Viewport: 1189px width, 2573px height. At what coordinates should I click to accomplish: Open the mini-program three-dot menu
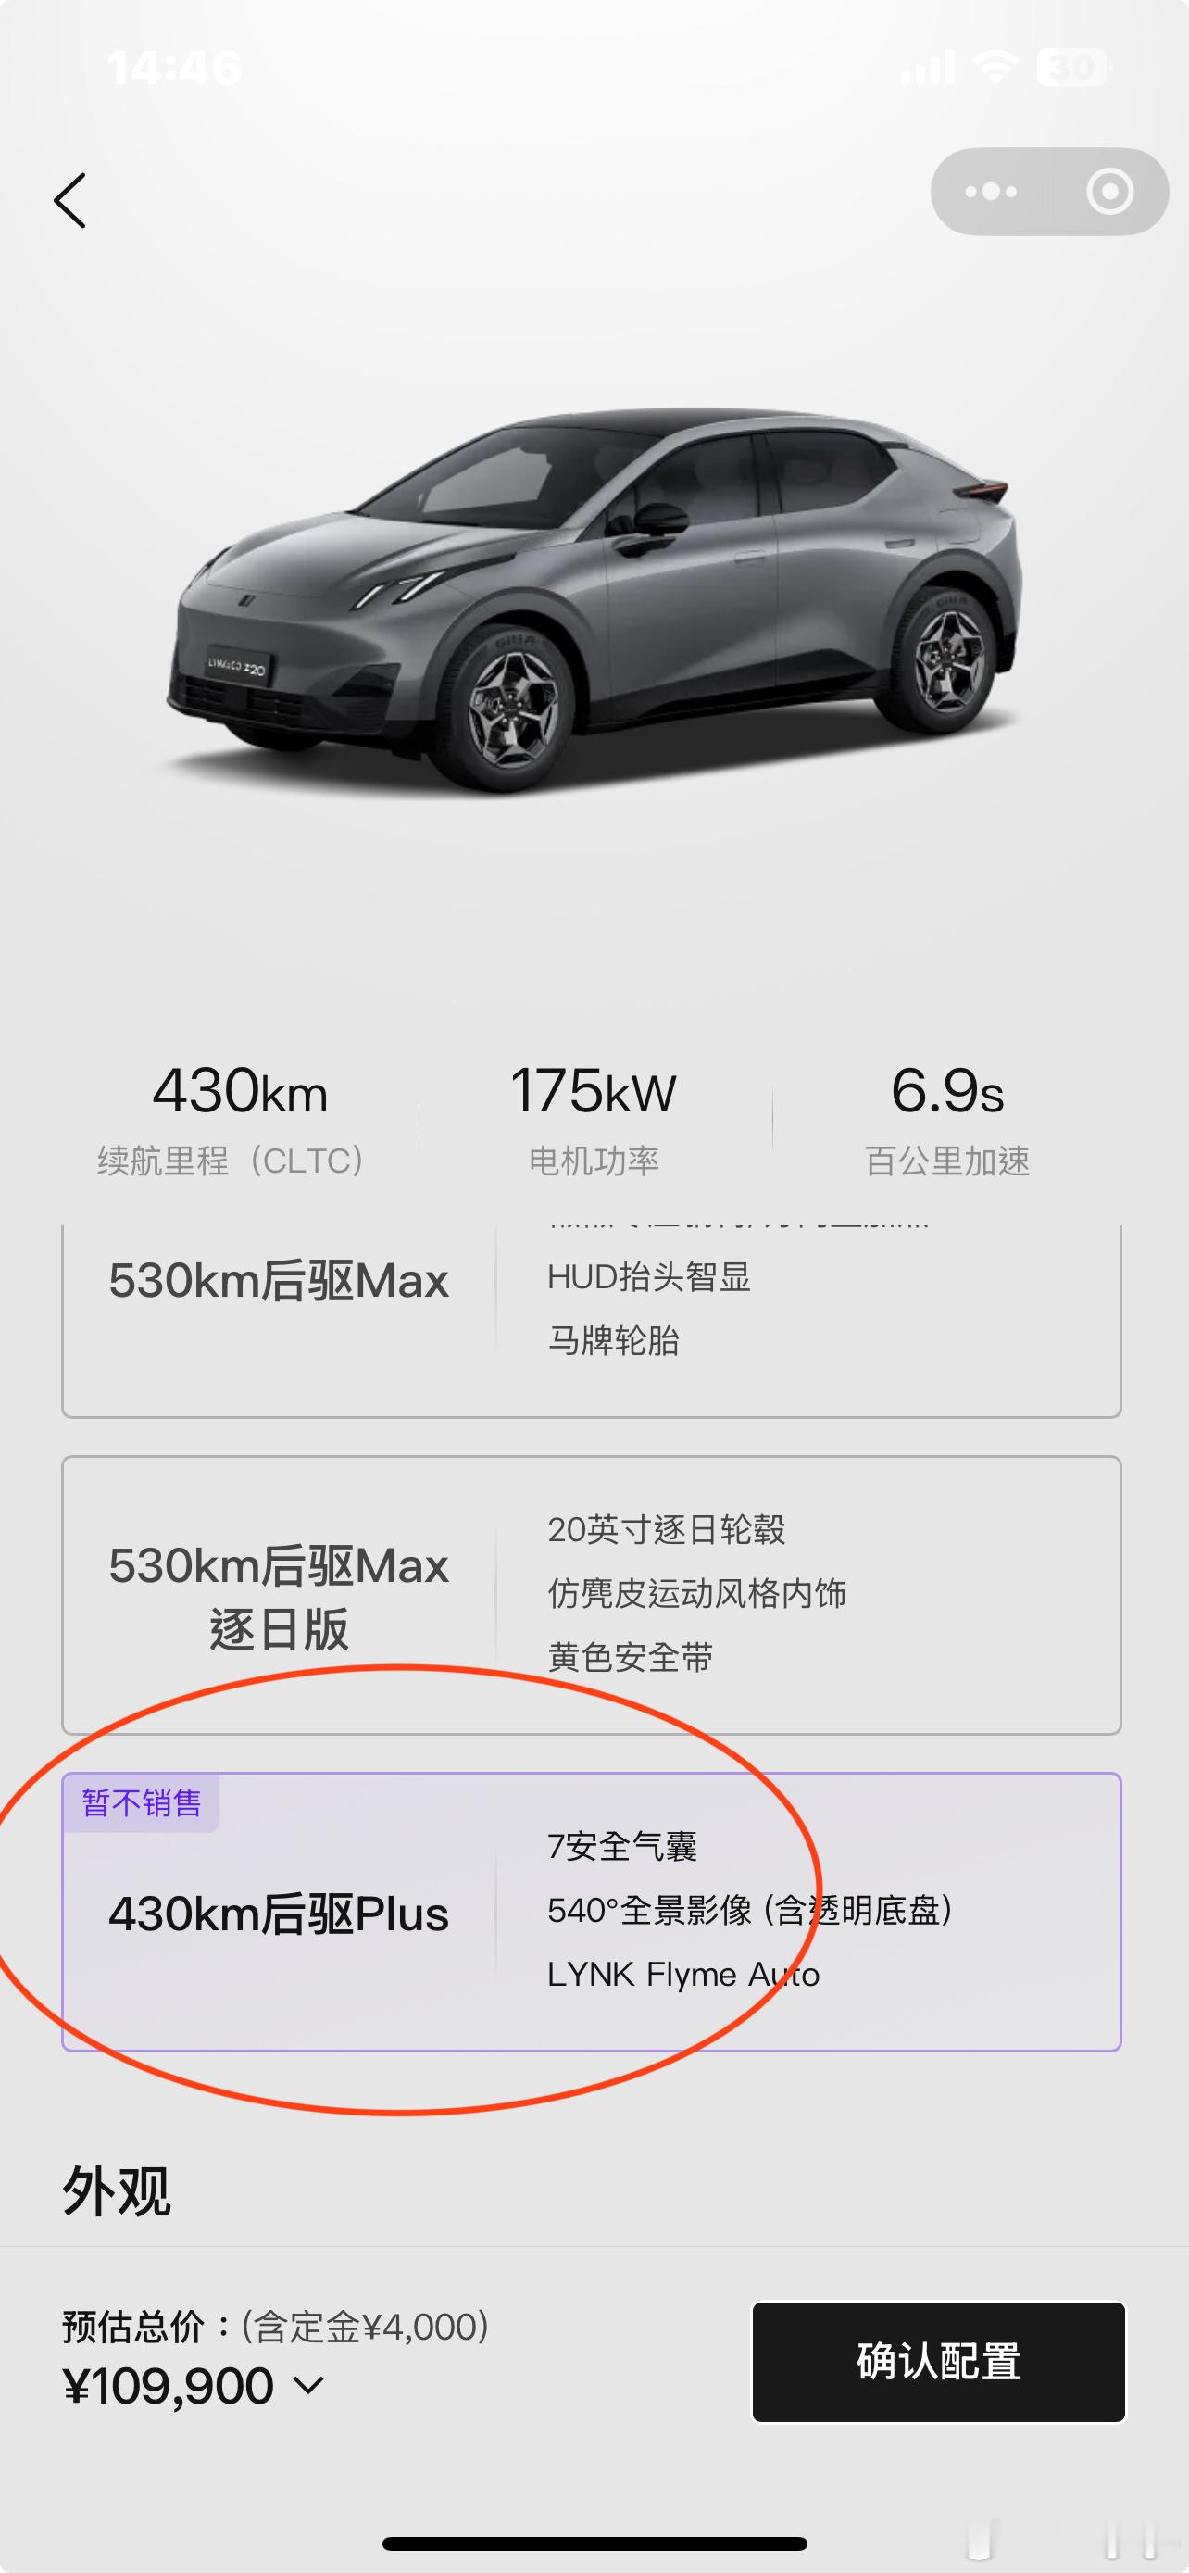pos(990,192)
